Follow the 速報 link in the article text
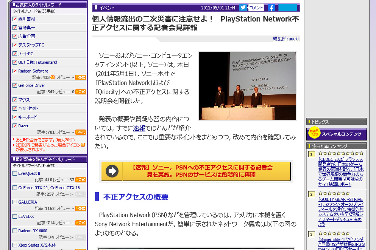Image resolution: width=376 pixels, height=250 pixels. [139, 128]
